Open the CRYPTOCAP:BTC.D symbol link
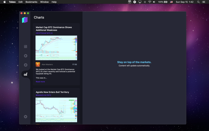Screen dimensions: 209x131 coord(44,33)
